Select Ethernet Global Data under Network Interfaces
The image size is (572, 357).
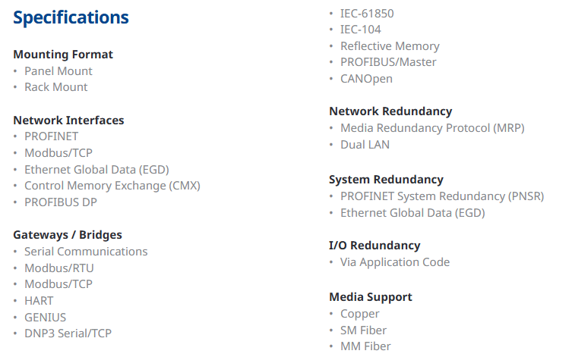coord(96,170)
